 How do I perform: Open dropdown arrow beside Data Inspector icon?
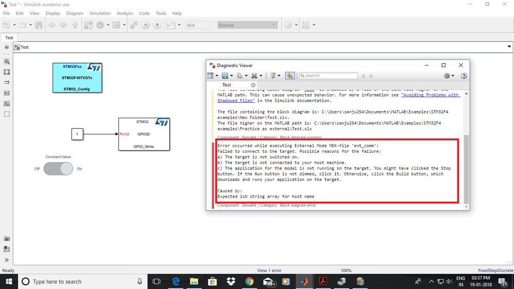(x=179, y=25)
